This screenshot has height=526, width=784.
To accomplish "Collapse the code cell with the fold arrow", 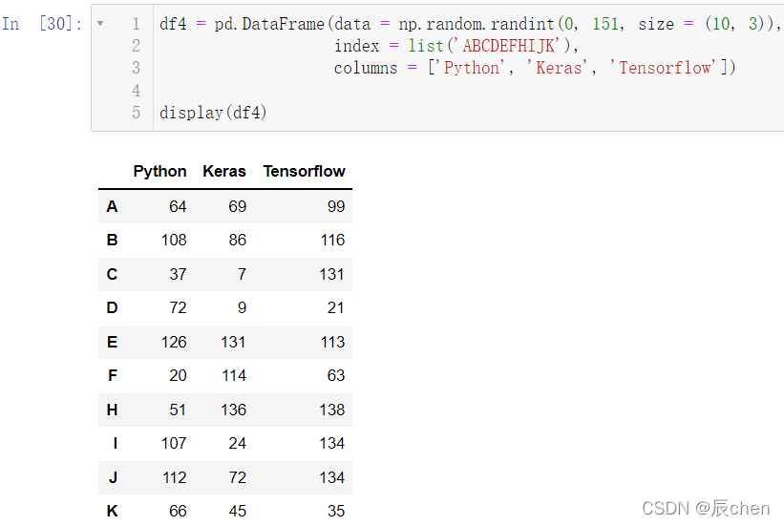I will coord(100,24).
